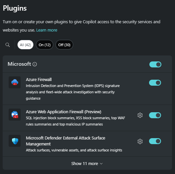Select the Off (30) filter
Viewport: 175px width, 174px height.
pyautogui.click(x=64, y=45)
